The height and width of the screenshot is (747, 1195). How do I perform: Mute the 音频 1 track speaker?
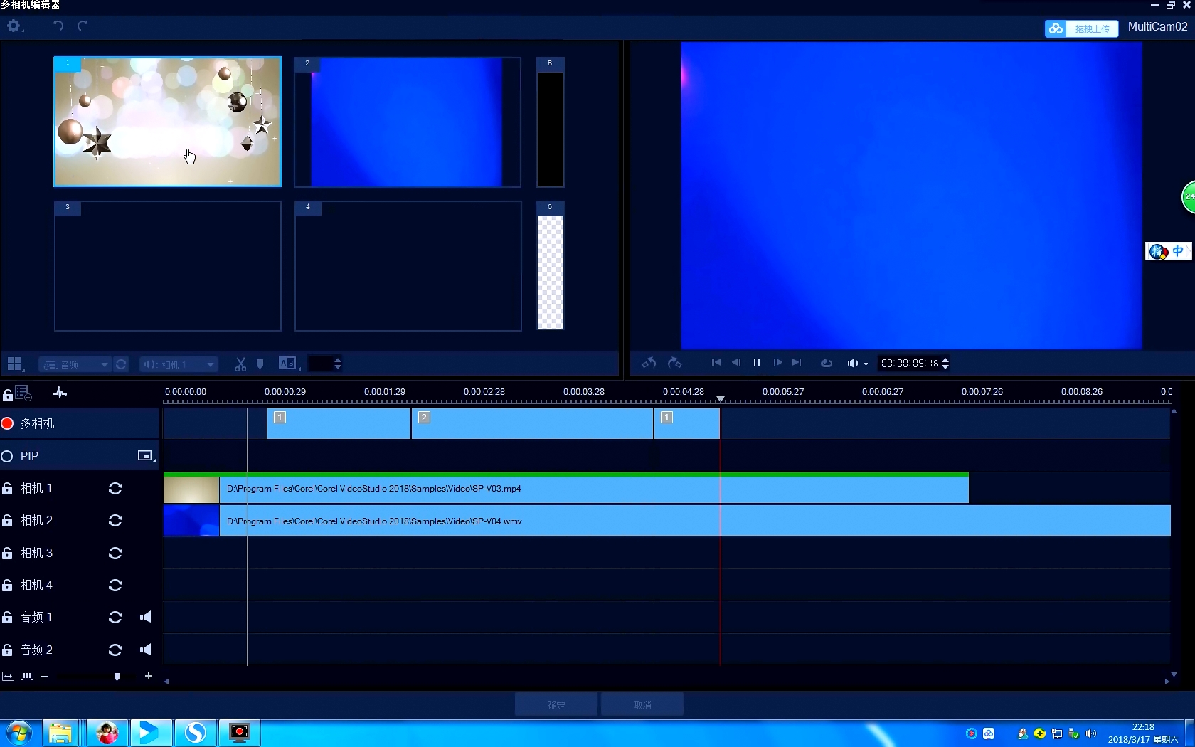tap(146, 618)
